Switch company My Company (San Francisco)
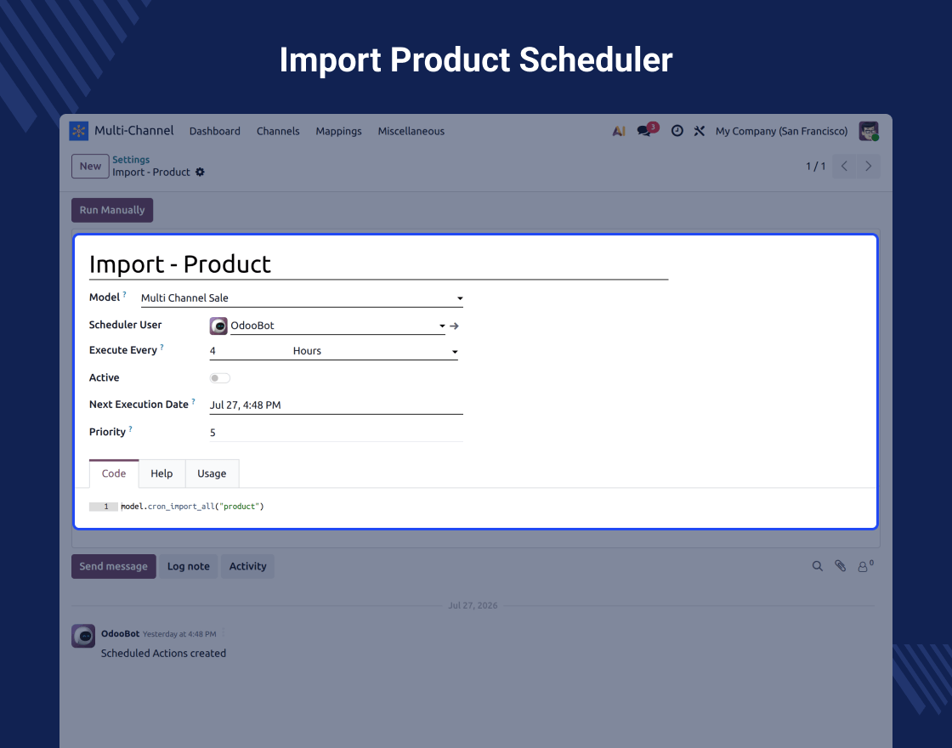Image resolution: width=952 pixels, height=748 pixels. (781, 131)
